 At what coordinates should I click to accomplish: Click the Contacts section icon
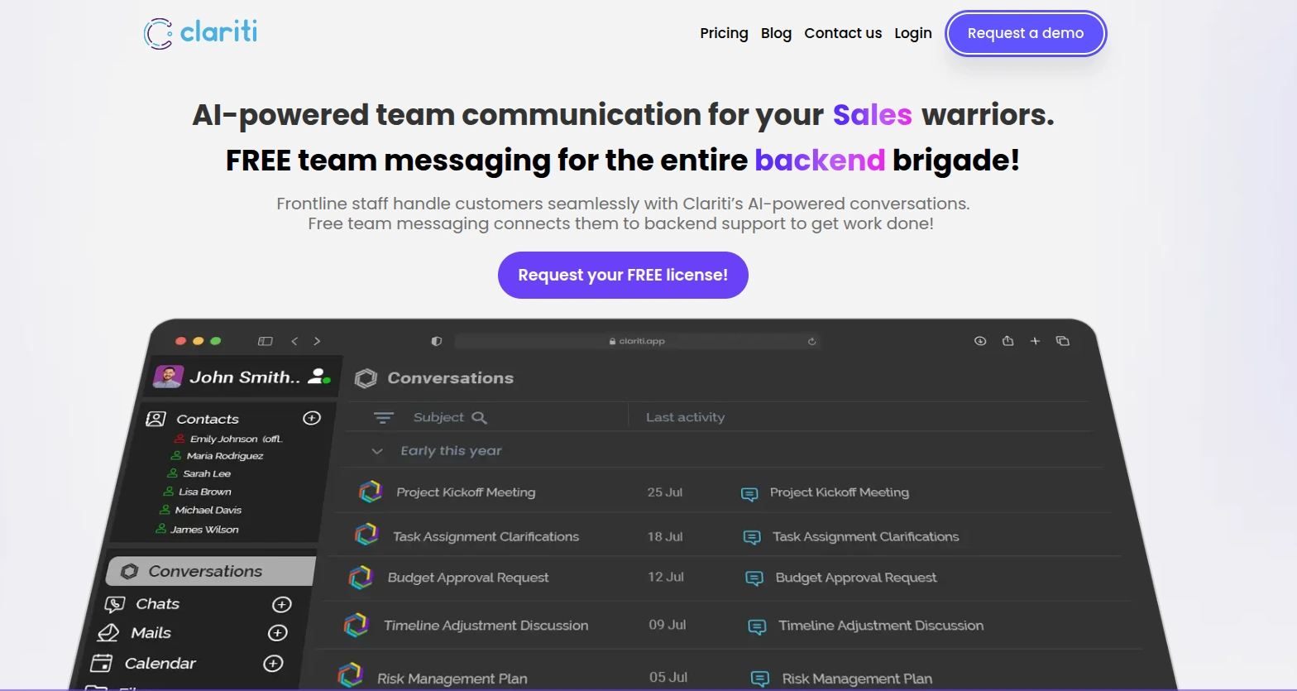[x=156, y=419]
